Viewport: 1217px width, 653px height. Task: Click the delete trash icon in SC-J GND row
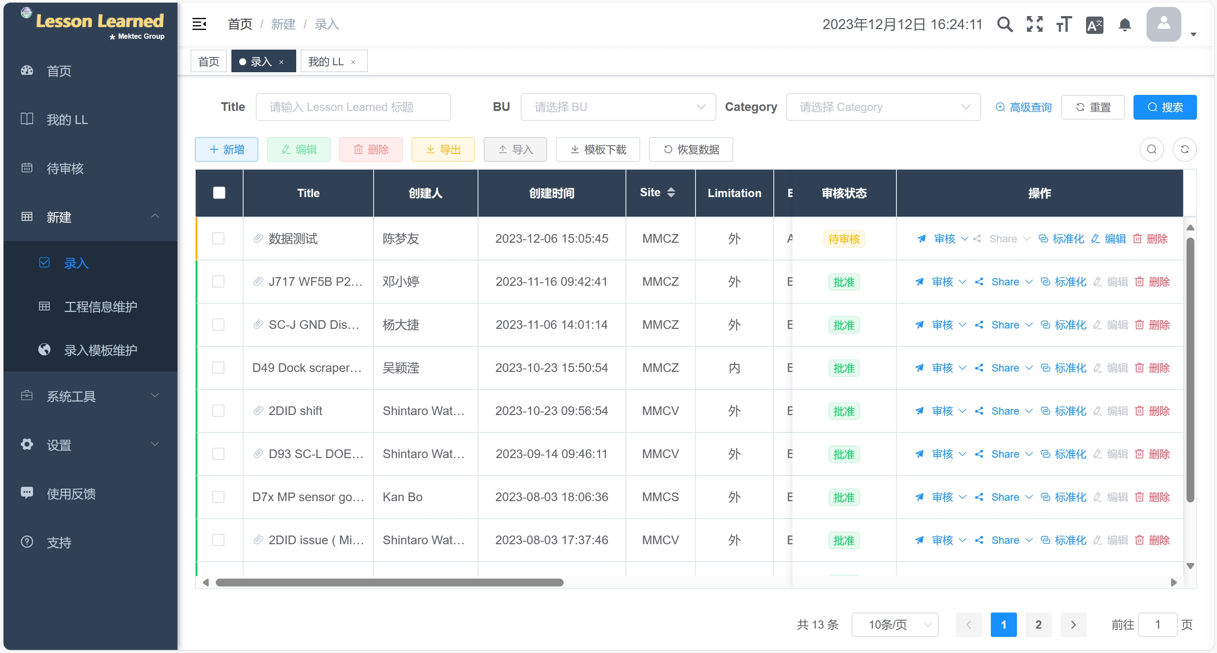[1139, 325]
